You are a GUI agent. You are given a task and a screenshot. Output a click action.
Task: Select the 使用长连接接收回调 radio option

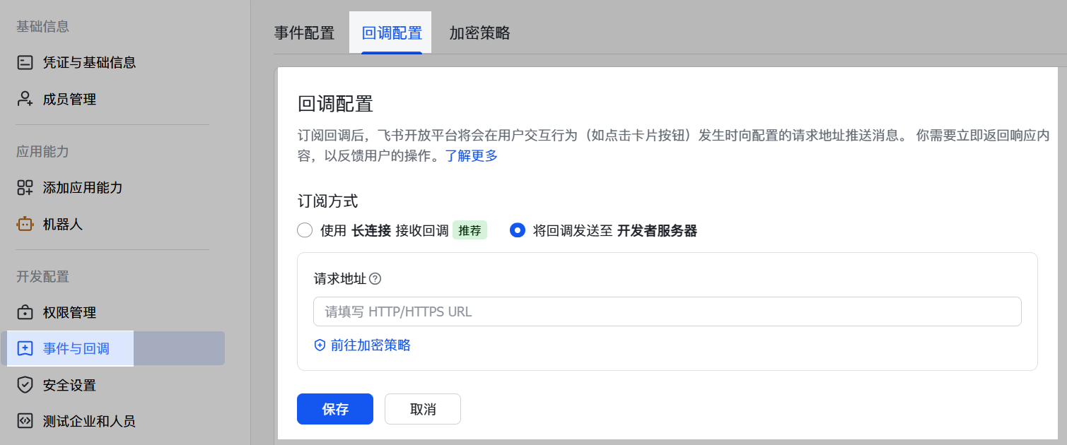coord(305,230)
